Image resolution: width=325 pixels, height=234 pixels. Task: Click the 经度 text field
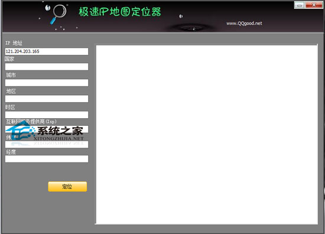pyautogui.click(x=47, y=159)
